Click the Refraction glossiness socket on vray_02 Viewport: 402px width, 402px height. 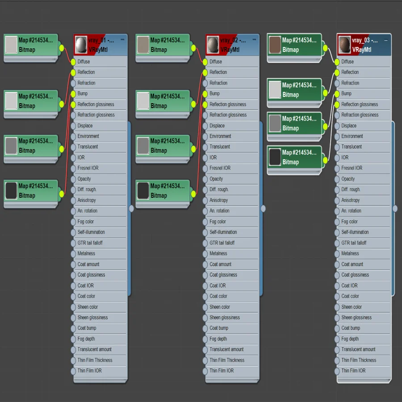pyautogui.click(x=205, y=115)
